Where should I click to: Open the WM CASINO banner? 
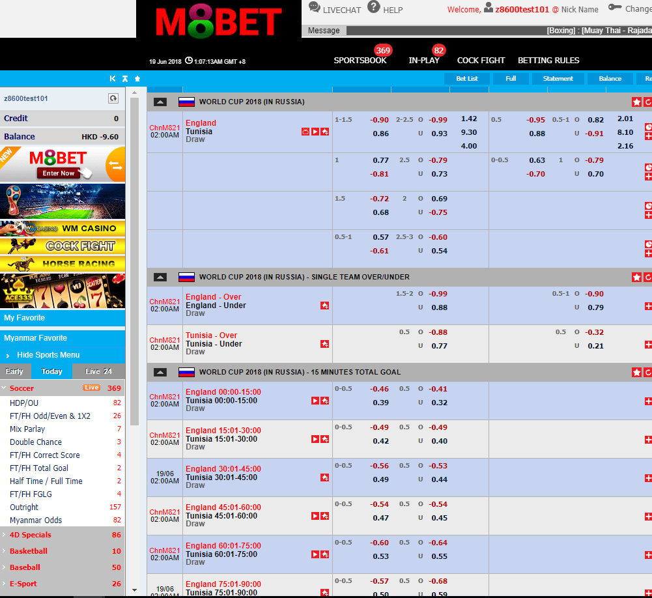click(63, 228)
